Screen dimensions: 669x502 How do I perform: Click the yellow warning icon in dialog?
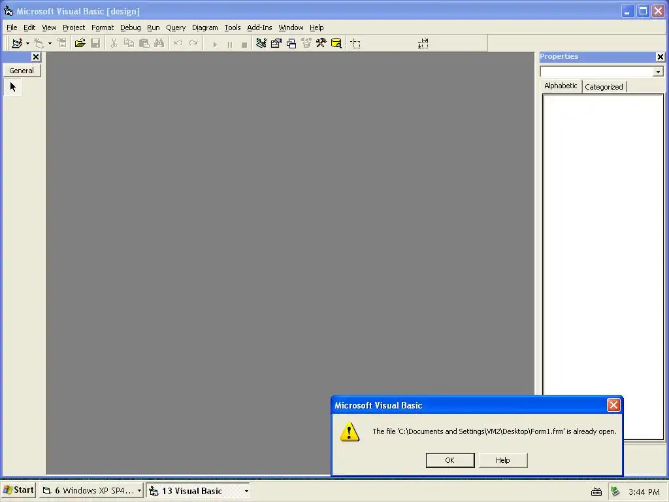350,431
